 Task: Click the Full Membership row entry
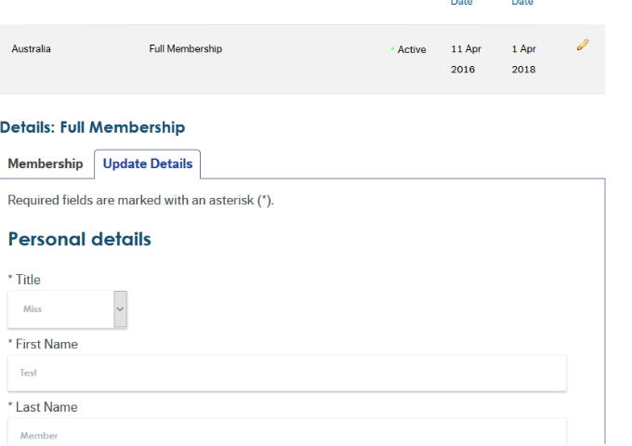[x=185, y=49]
